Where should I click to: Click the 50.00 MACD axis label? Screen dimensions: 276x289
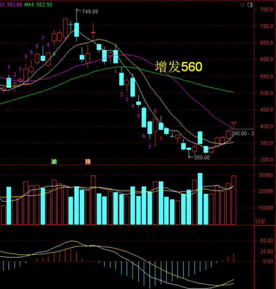pyautogui.click(x=266, y=241)
